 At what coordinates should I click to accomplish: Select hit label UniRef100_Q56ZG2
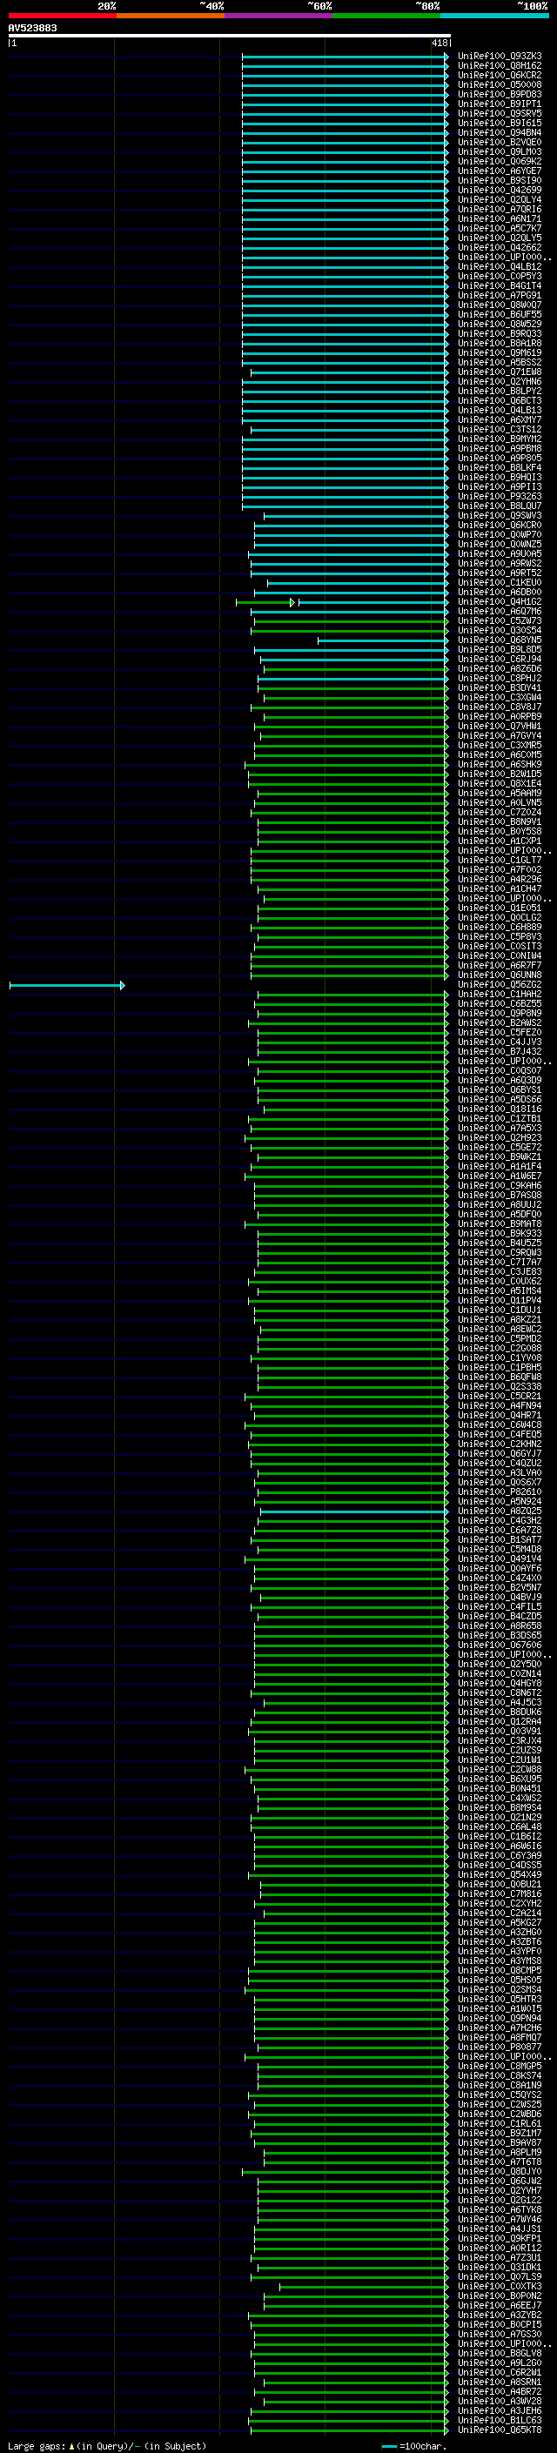(x=500, y=985)
